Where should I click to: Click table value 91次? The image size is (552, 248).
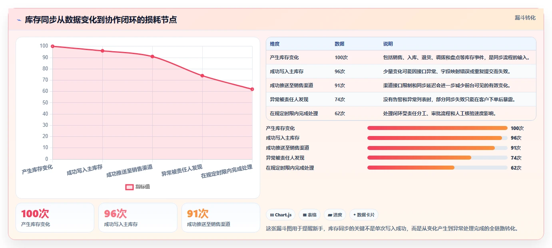tap(340, 86)
